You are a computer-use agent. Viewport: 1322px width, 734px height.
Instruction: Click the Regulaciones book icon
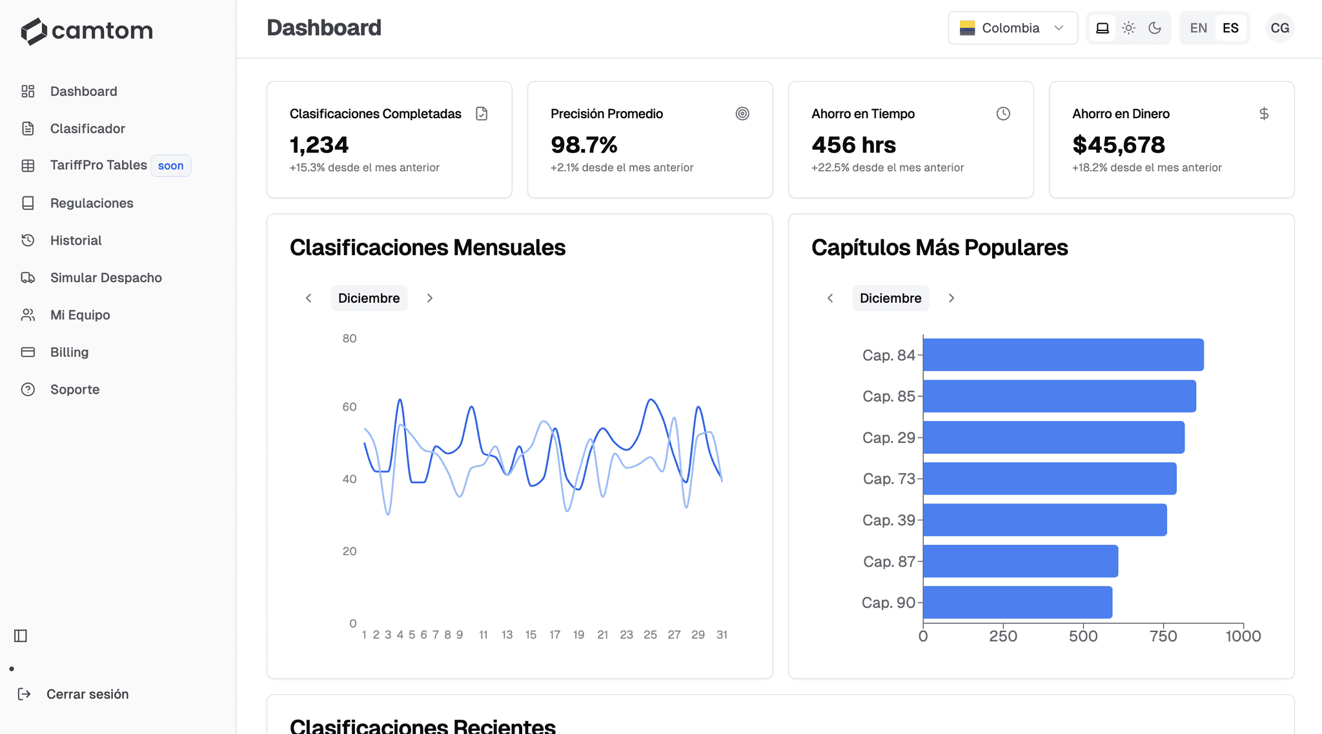28,203
